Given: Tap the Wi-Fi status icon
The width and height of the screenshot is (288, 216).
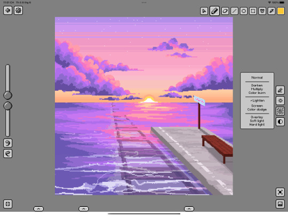Looking at the screenshot, I should [x=269, y=3].
